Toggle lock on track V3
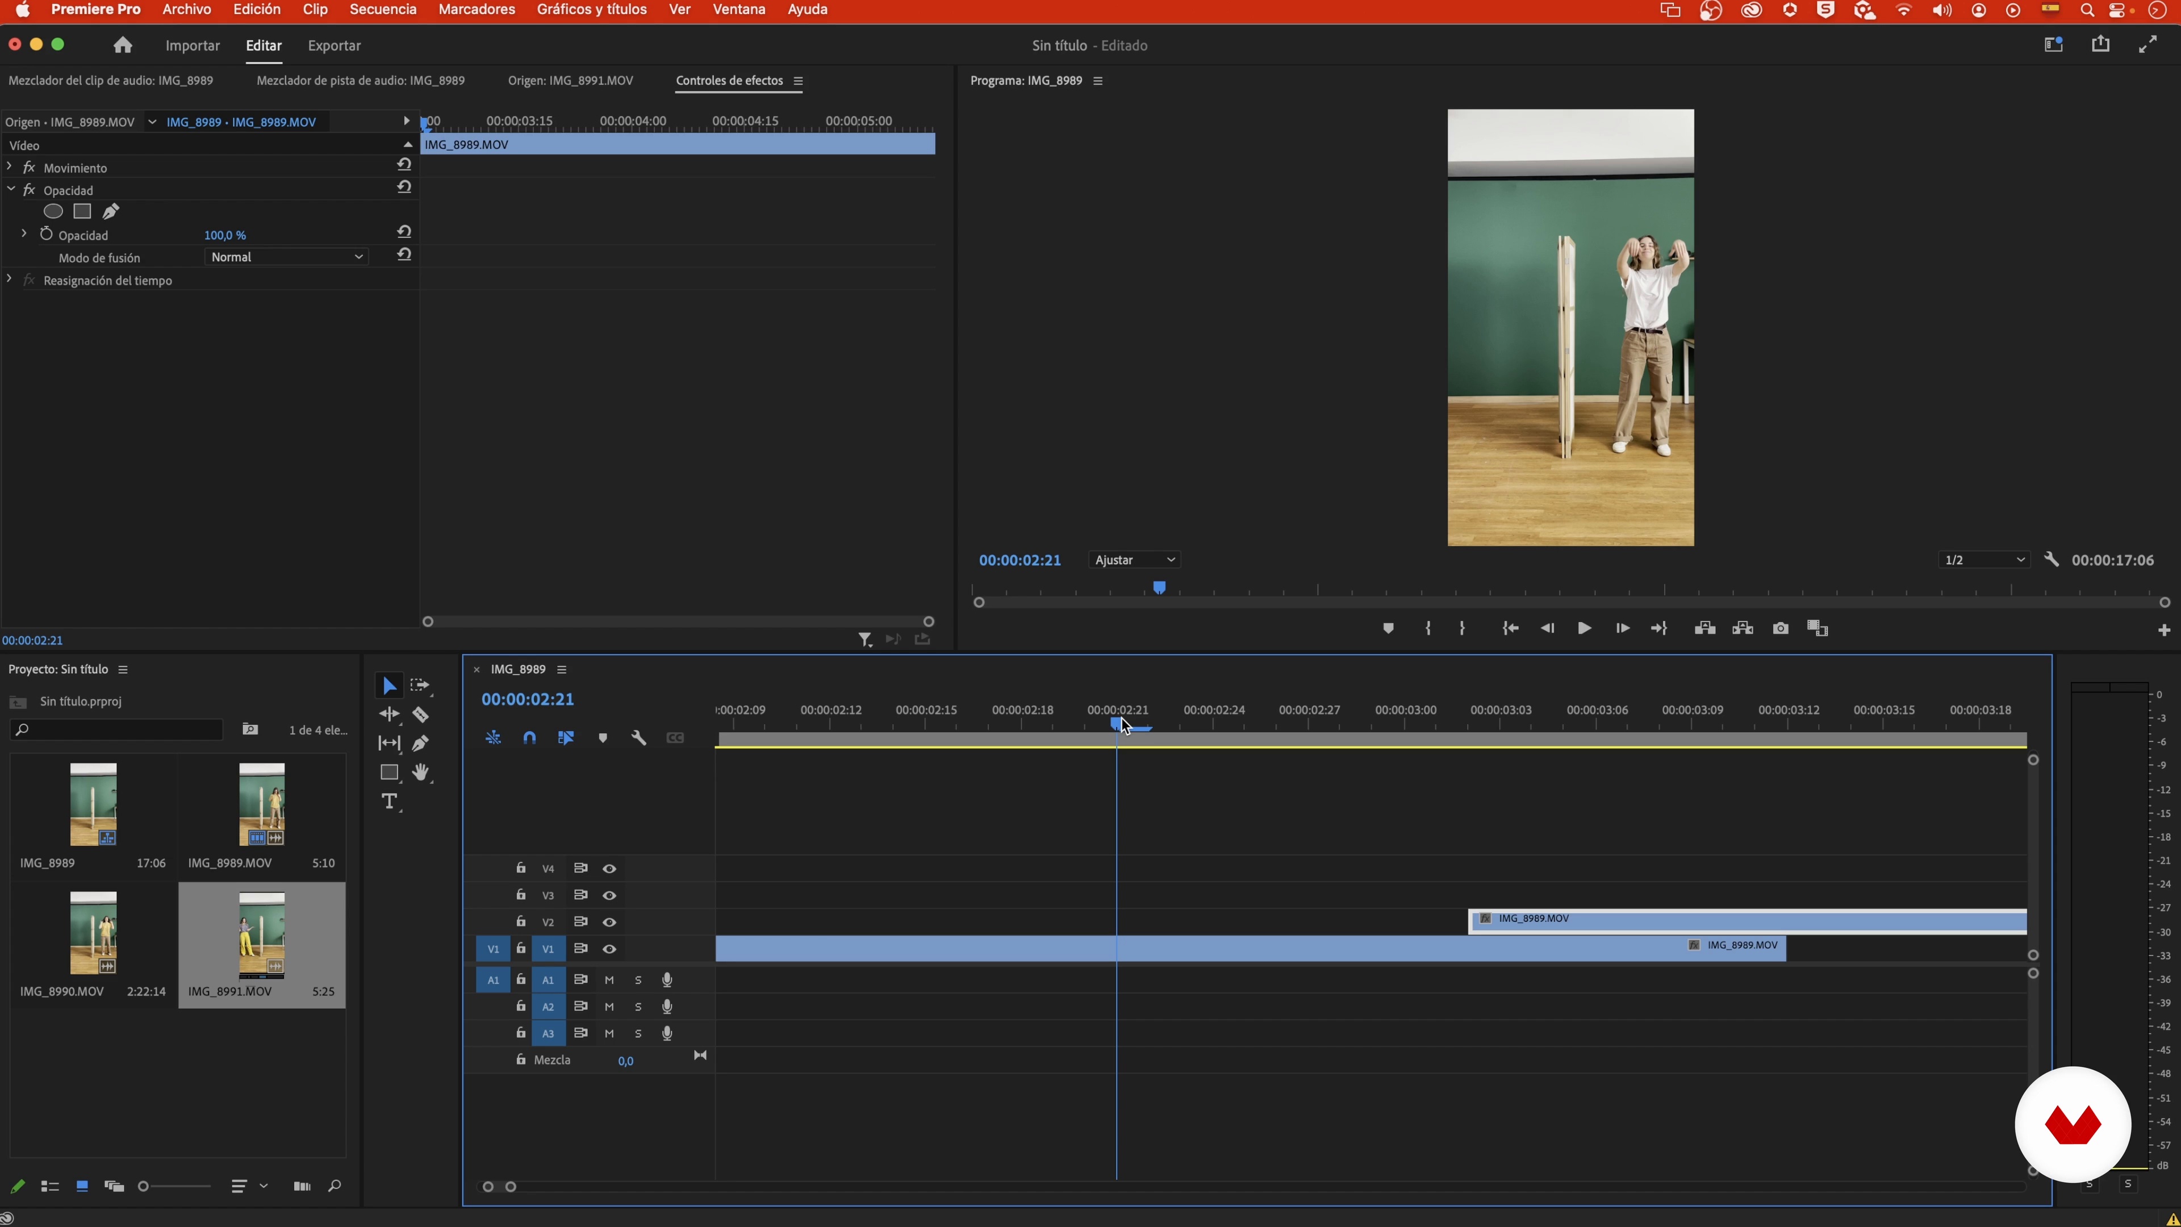The width and height of the screenshot is (2181, 1227). coord(521,895)
